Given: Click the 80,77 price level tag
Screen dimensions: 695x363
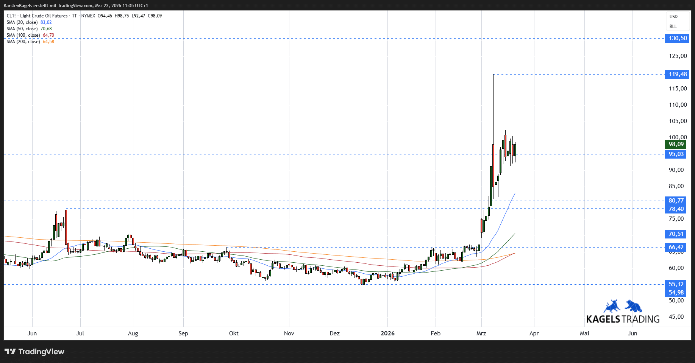Looking at the screenshot, I should point(676,201).
